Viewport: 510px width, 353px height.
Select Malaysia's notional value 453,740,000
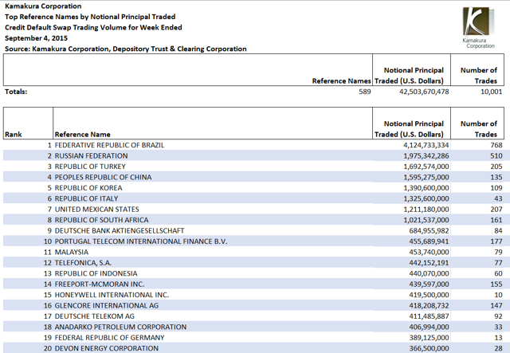coord(429,253)
